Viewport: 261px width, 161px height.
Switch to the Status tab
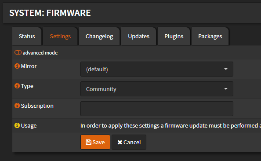(27, 36)
